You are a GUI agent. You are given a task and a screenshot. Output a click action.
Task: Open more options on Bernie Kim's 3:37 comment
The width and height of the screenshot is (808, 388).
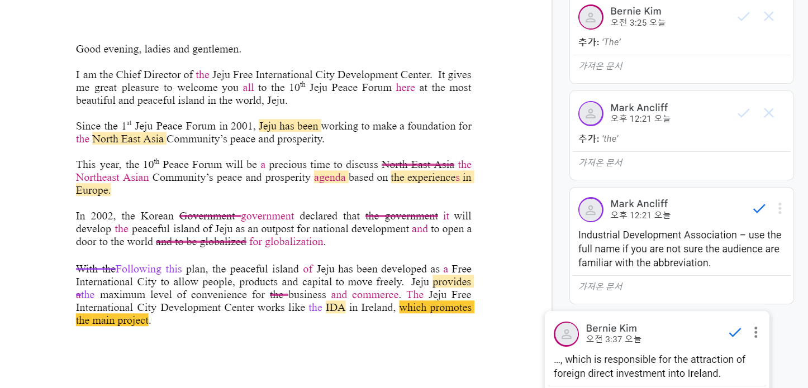(x=755, y=333)
